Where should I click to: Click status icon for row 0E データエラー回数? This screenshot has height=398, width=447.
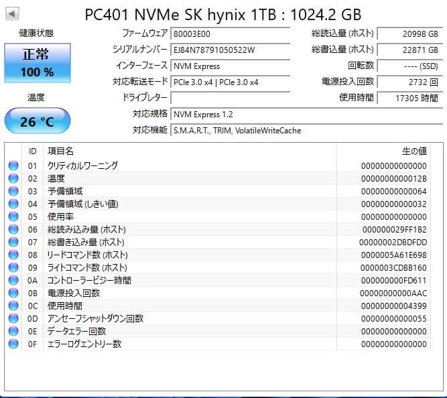(x=13, y=331)
